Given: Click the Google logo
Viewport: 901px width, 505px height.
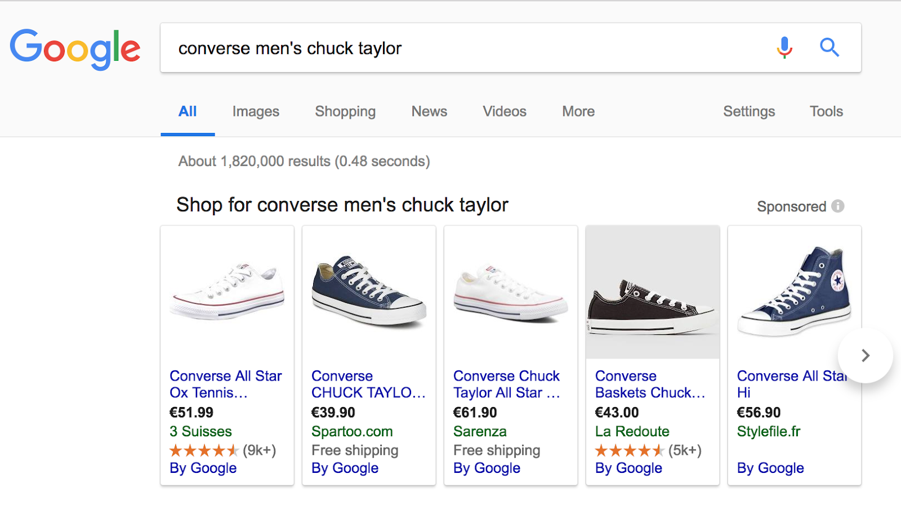Looking at the screenshot, I should tap(75, 49).
